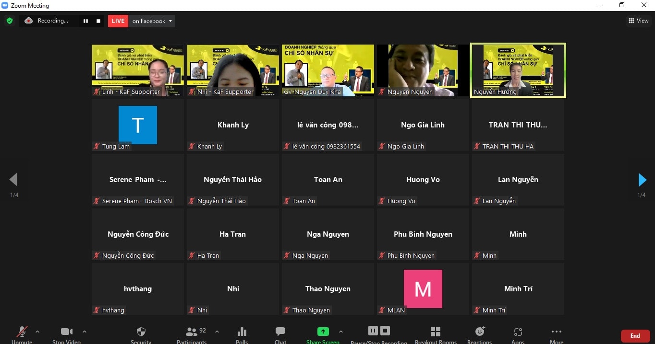655x344 pixels.
Task: Select Nguyen Nguyen video tile
Action: pos(423,70)
